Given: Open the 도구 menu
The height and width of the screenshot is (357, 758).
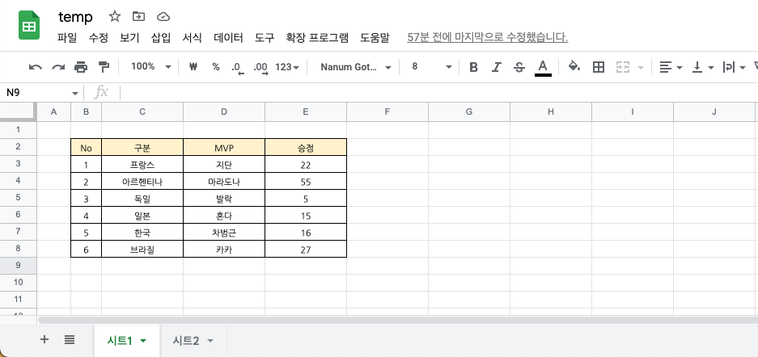Looking at the screenshot, I should [x=265, y=38].
